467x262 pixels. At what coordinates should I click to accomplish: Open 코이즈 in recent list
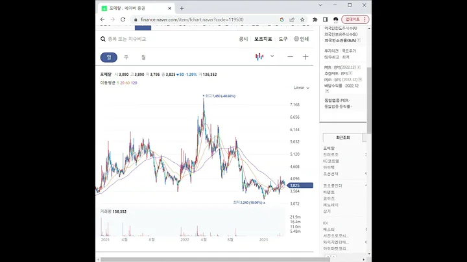[329, 198]
